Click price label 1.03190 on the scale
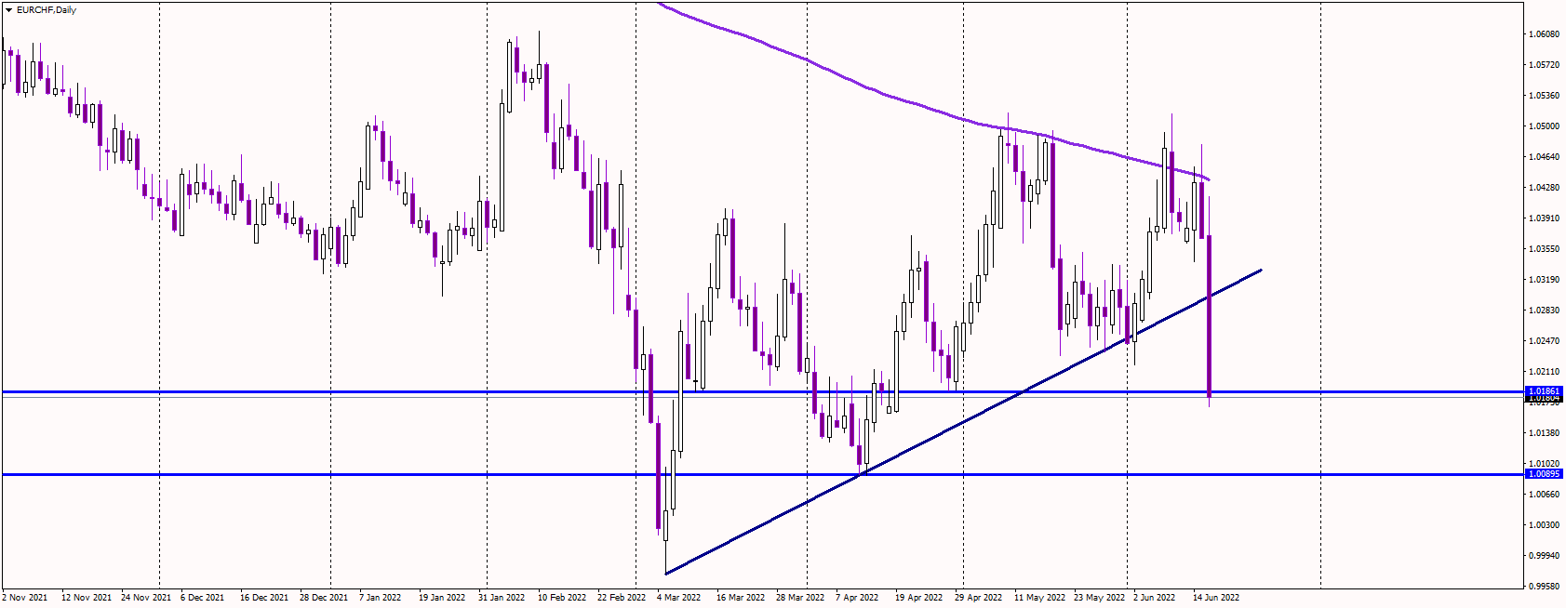Image resolution: width=1566 pixels, height=608 pixels. [x=1544, y=280]
